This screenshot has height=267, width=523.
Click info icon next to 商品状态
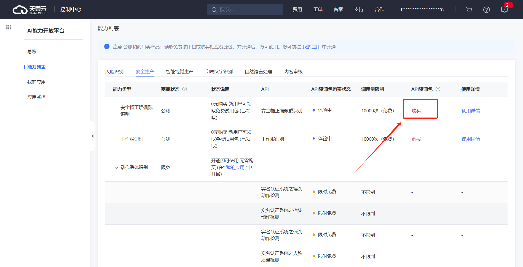185,89
